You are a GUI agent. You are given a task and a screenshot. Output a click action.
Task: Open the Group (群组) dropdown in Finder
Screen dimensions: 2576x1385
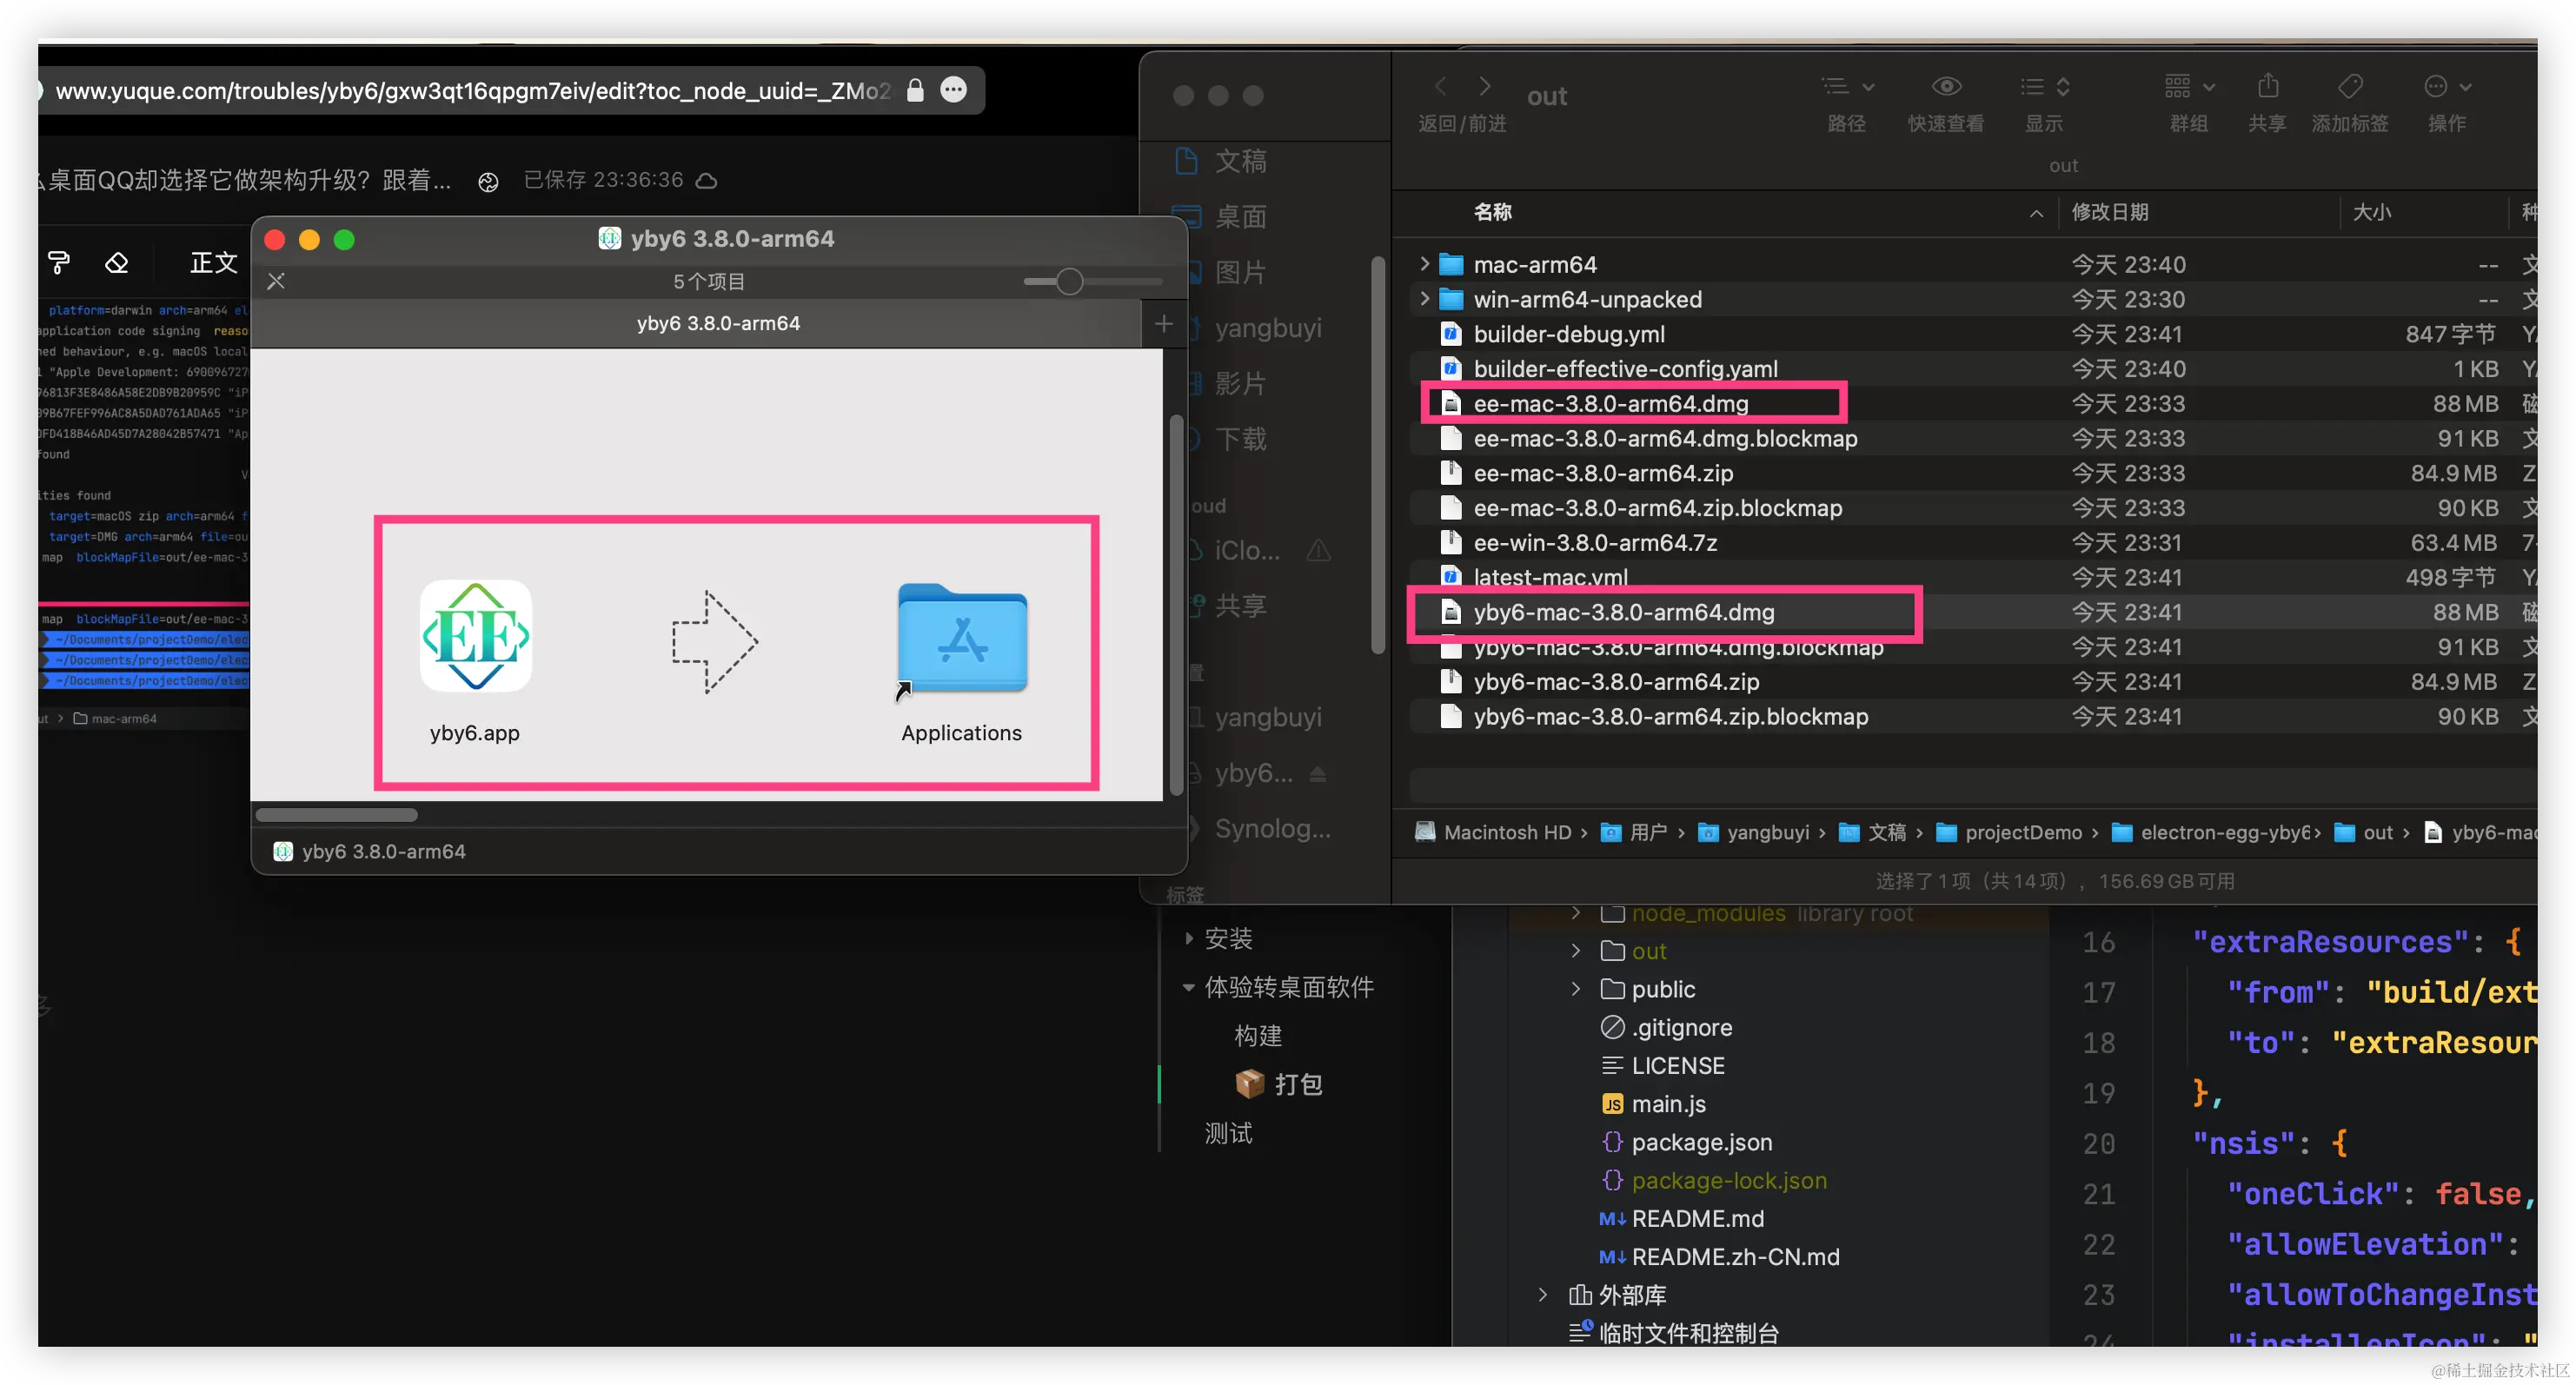coord(2188,88)
